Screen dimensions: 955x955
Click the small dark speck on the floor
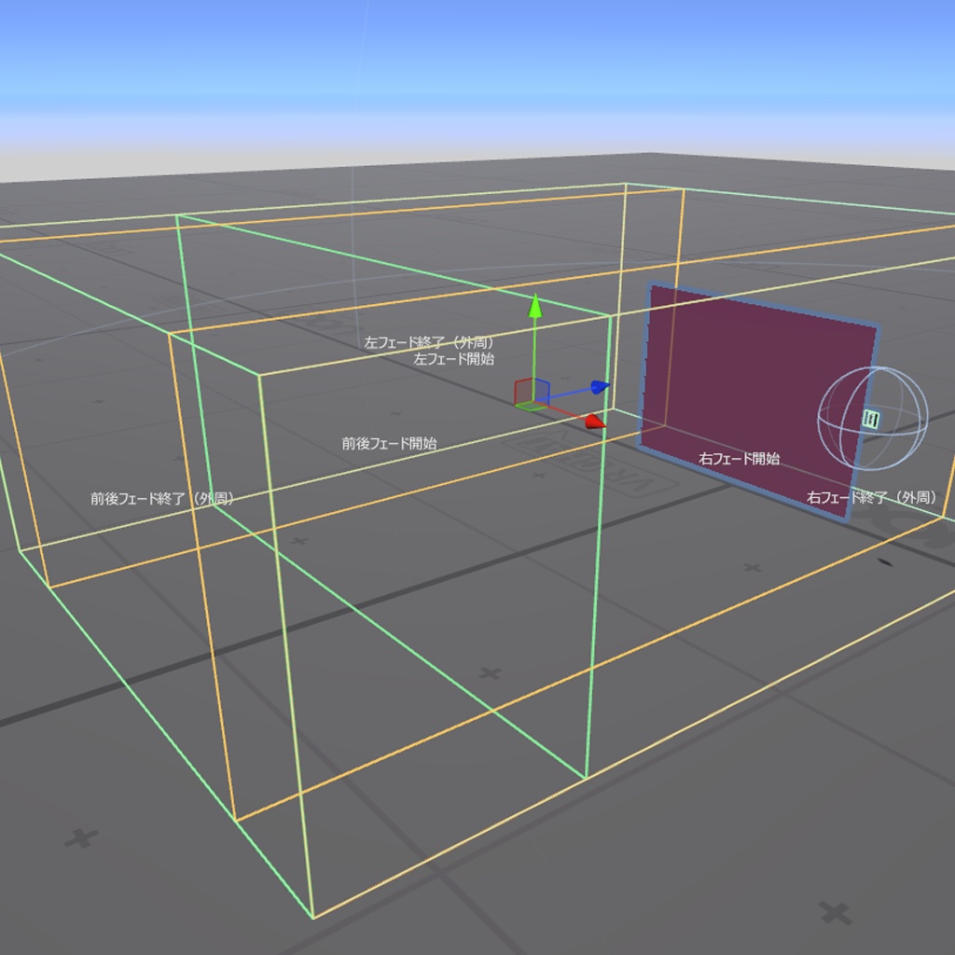885,562
